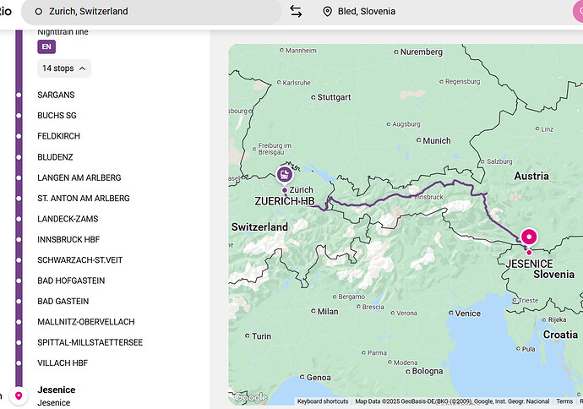Open the map Terms link
This screenshot has height=409, width=583.
tap(564, 401)
